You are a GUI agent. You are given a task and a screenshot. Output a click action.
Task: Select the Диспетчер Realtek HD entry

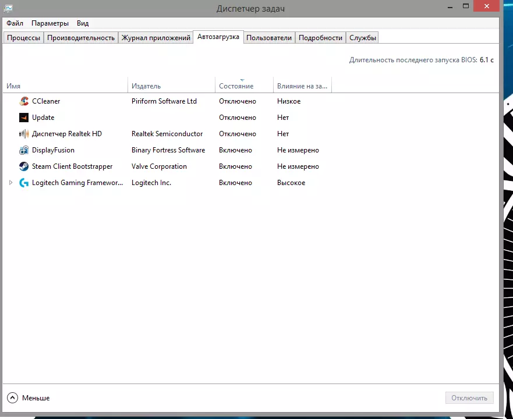coord(67,134)
